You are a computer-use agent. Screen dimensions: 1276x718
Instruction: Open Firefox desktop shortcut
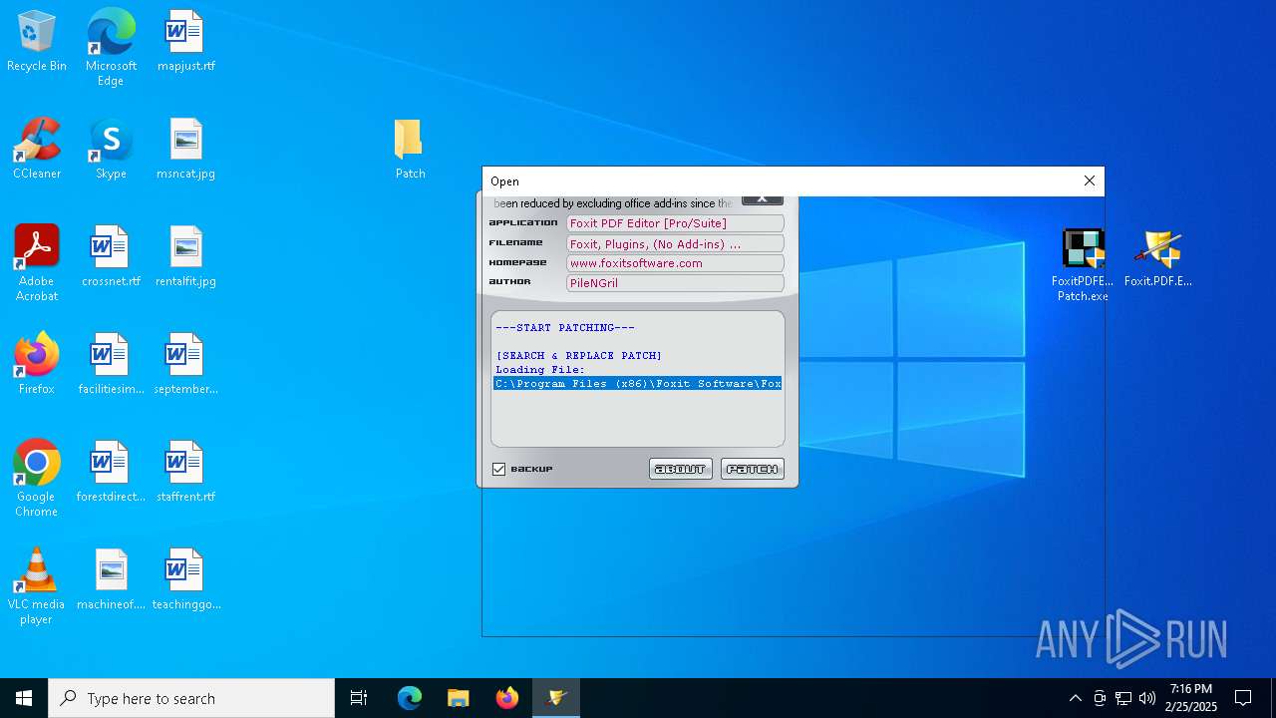(x=37, y=364)
